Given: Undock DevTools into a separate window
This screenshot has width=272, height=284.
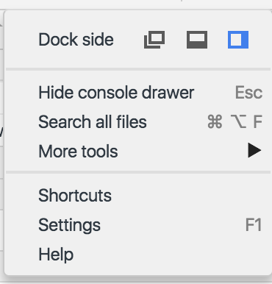Looking at the screenshot, I should point(154,40).
